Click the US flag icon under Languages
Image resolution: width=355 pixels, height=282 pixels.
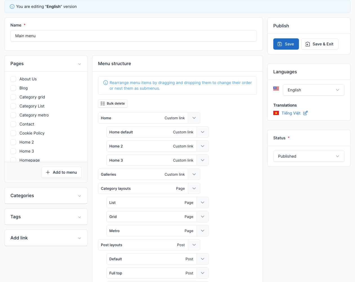coord(276,89)
